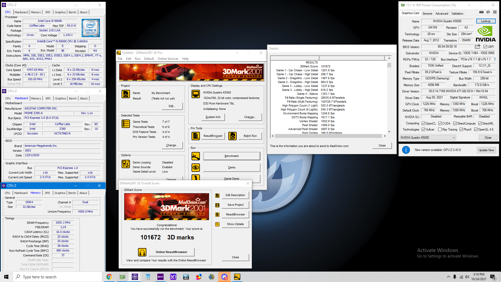
Task: Click Update Now for GPU-Z
Action: tap(486, 150)
